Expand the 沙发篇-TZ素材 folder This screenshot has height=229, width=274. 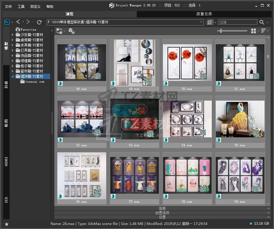click(12, 35)
